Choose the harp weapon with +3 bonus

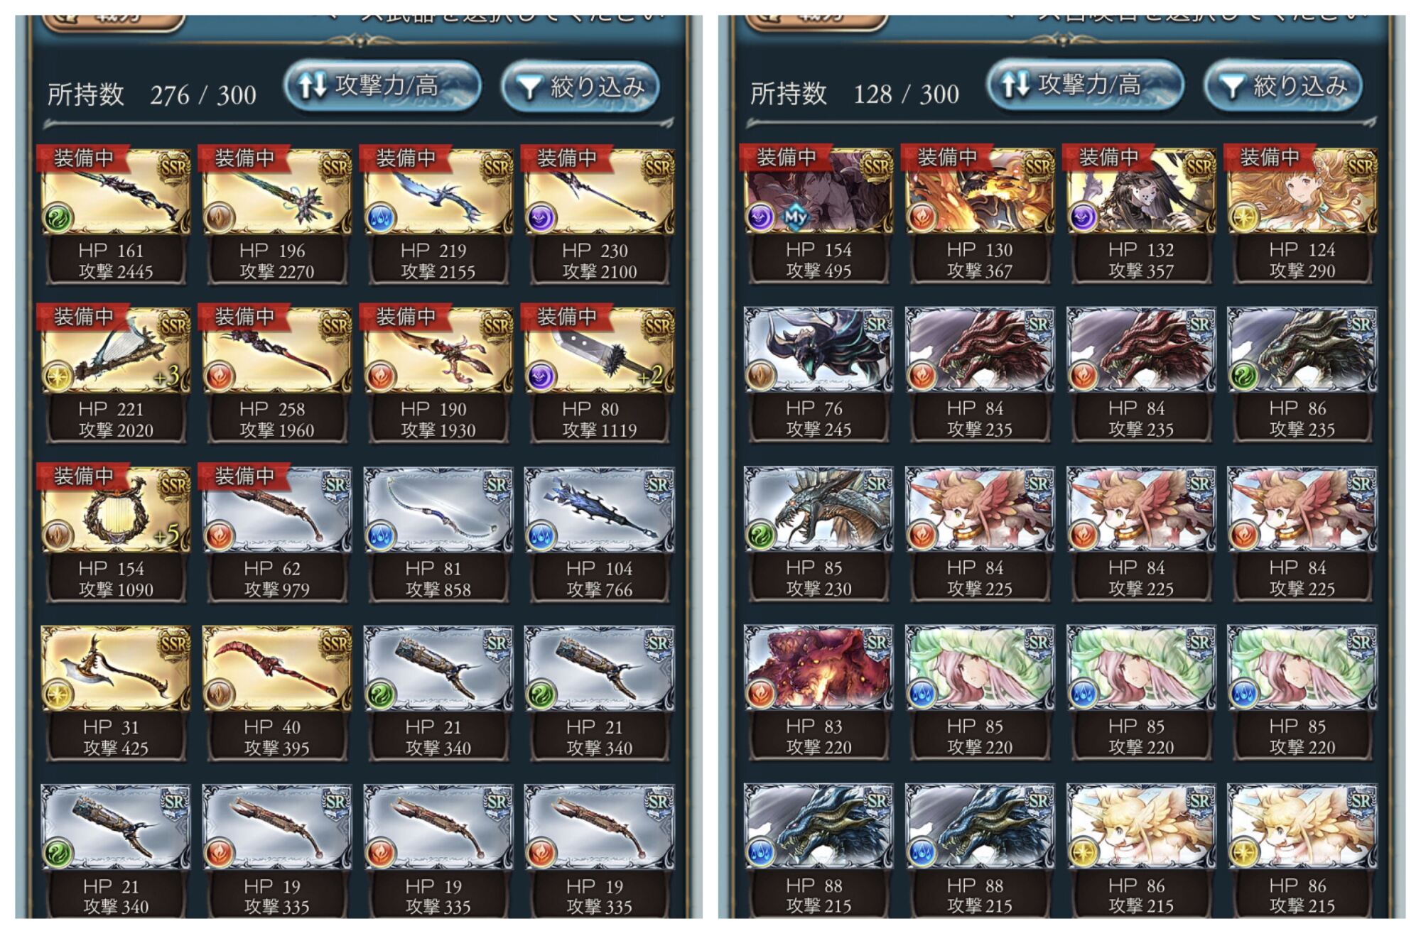[x=116, y=374]
